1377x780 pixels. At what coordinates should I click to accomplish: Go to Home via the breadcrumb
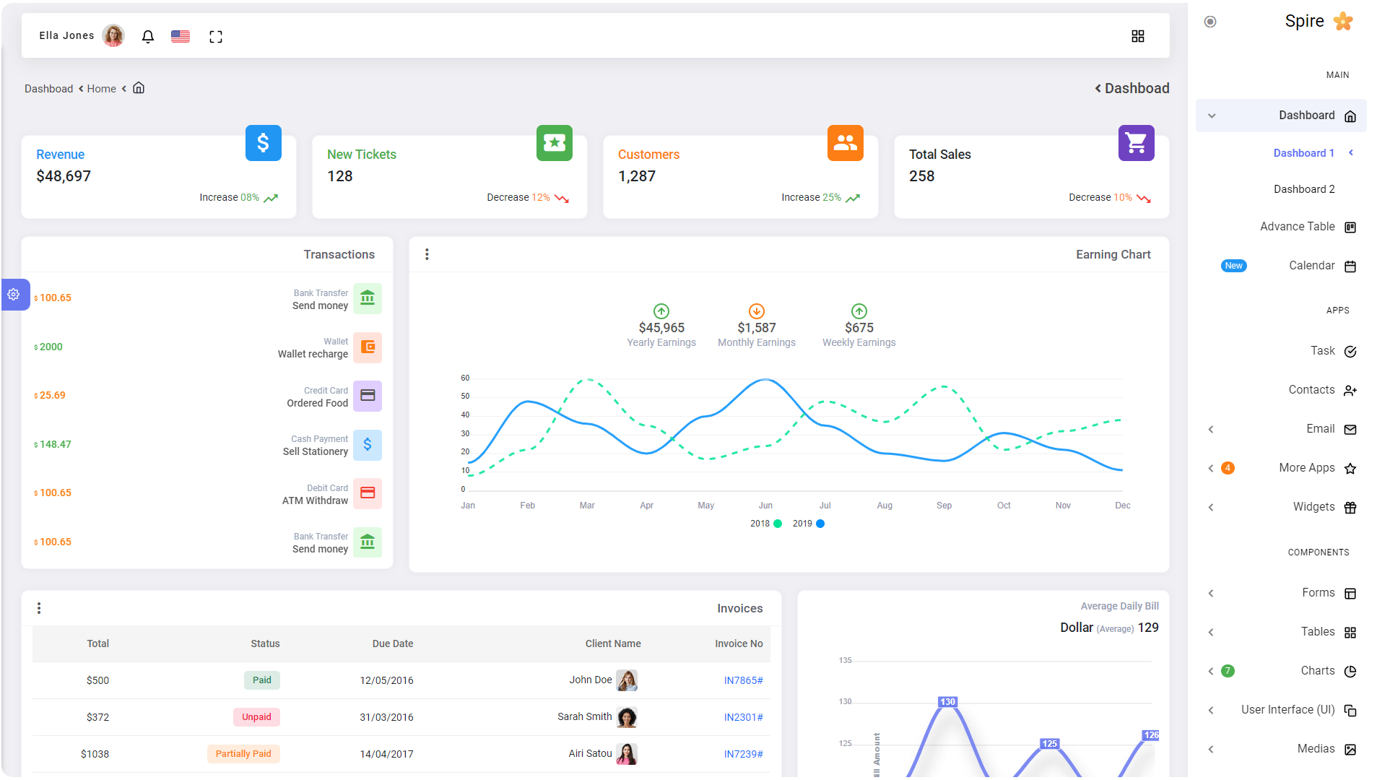101,88
